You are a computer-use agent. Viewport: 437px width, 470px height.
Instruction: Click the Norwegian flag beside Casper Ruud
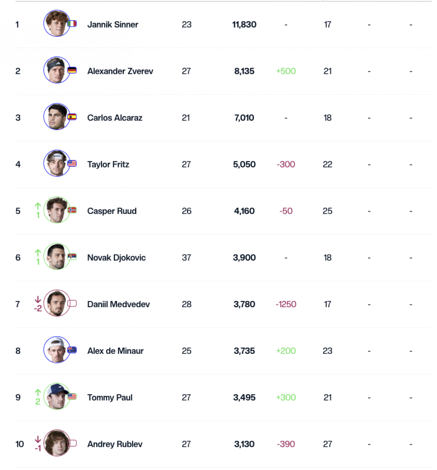(72, 210)
